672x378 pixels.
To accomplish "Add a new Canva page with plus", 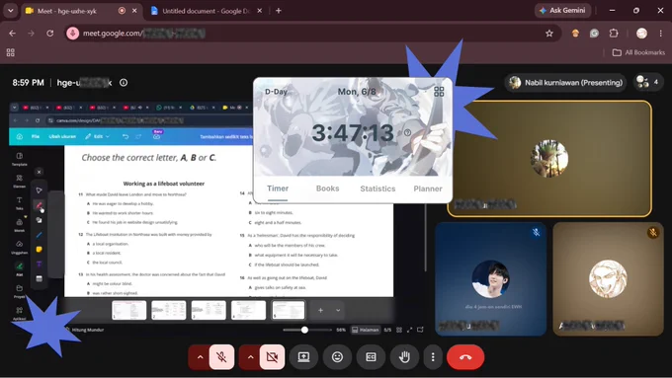I will coord(320,310).
